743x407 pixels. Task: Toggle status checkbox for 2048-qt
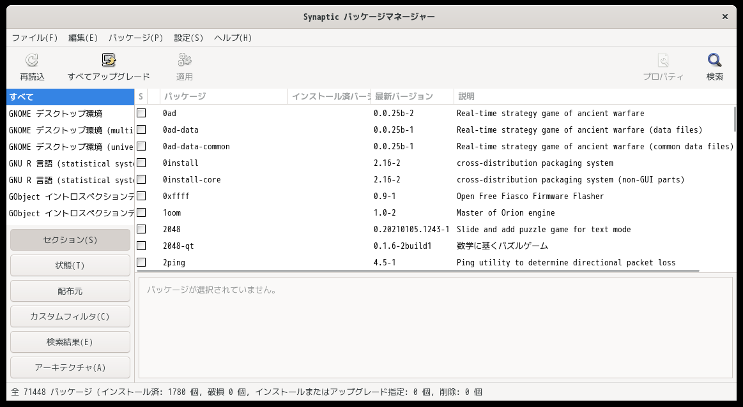coord(141,246)
